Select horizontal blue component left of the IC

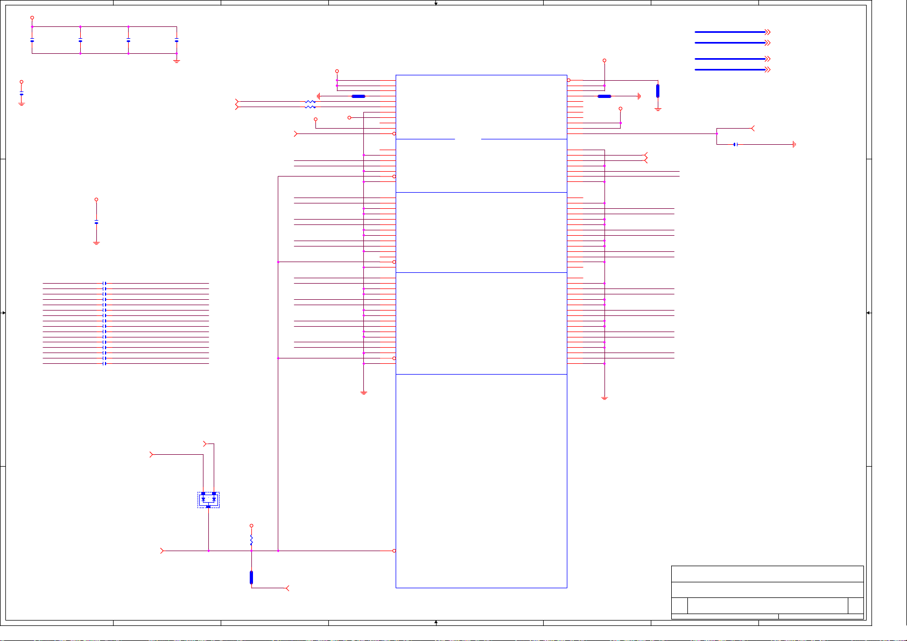(x=358, y=96)
